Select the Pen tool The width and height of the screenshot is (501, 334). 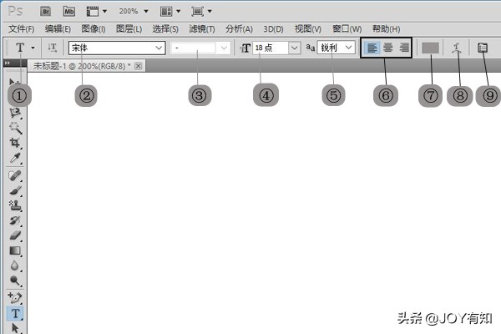15,298
